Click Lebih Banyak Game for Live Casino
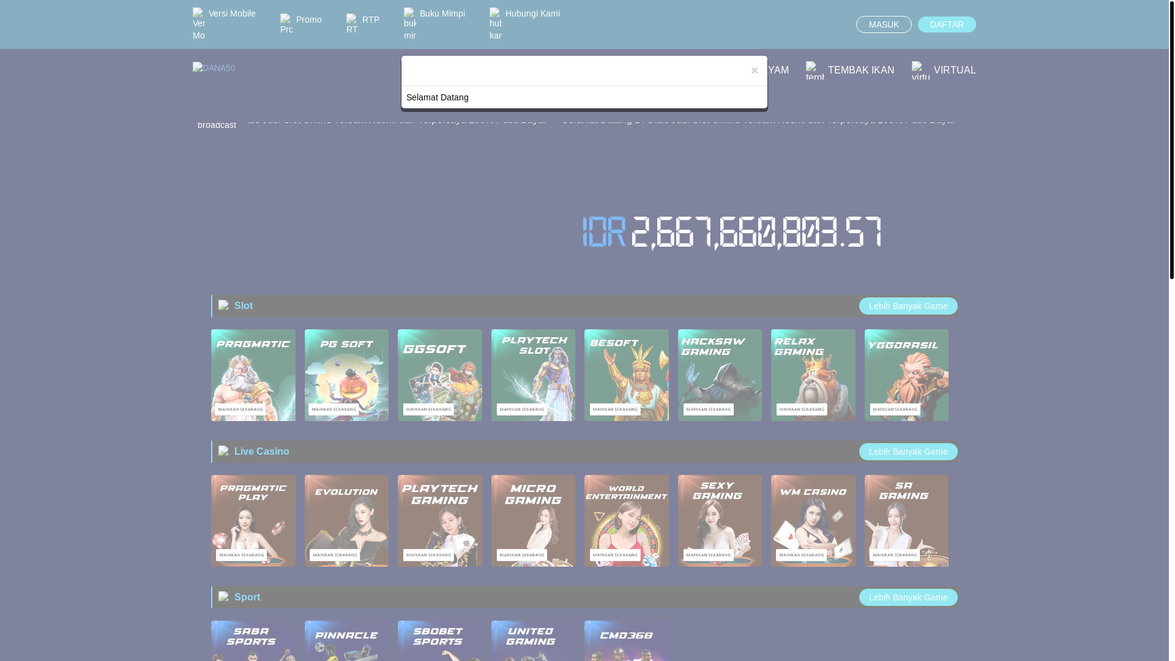Screen dimensions: 1175x661 point(908,452)
